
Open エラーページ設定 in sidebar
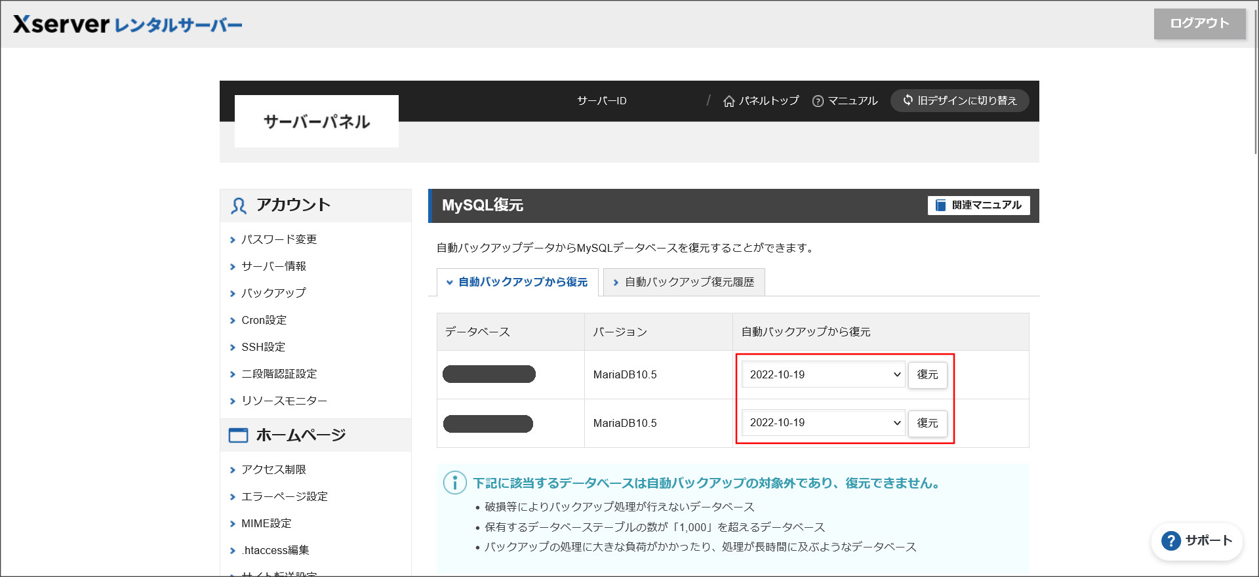pos(284,497)
